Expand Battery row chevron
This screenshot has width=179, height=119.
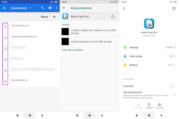click(175, 65)
